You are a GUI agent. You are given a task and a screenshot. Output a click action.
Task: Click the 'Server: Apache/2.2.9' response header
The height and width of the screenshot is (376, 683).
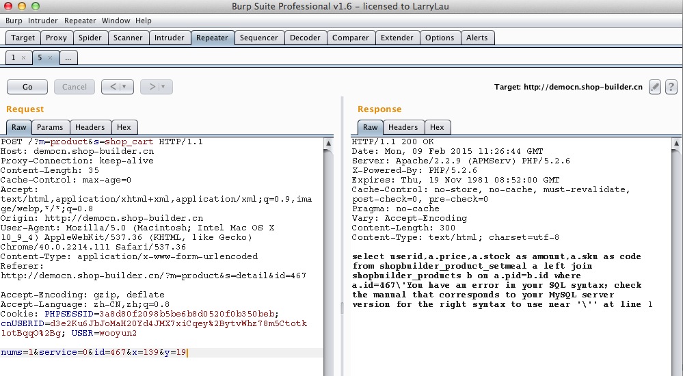461,161
